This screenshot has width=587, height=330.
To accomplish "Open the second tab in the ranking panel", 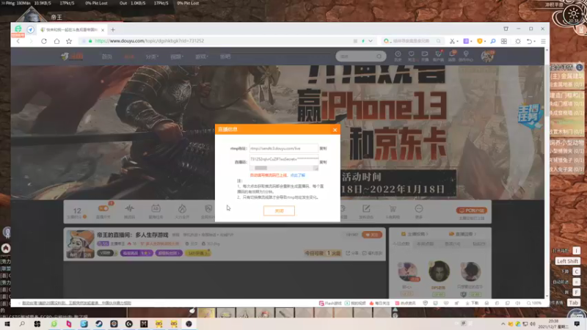I will pyautogui.click(x=425, y=243).
